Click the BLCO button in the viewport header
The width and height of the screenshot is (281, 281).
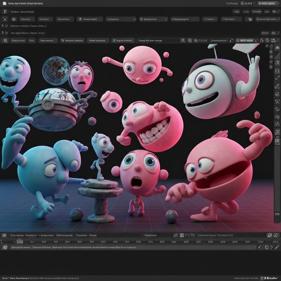coord(246,40)
